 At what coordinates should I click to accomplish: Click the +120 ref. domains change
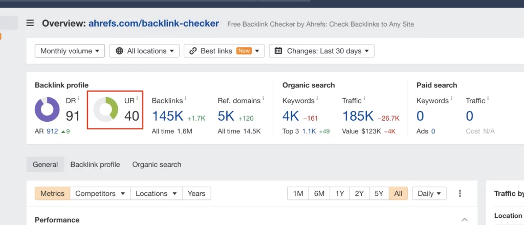tap(246, 118)
